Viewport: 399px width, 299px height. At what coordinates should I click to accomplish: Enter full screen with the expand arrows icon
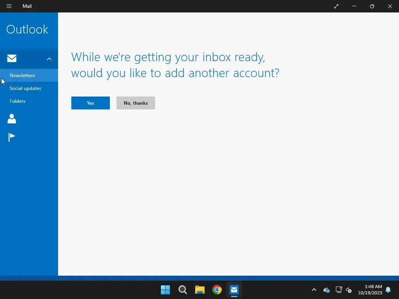[336, 6]
